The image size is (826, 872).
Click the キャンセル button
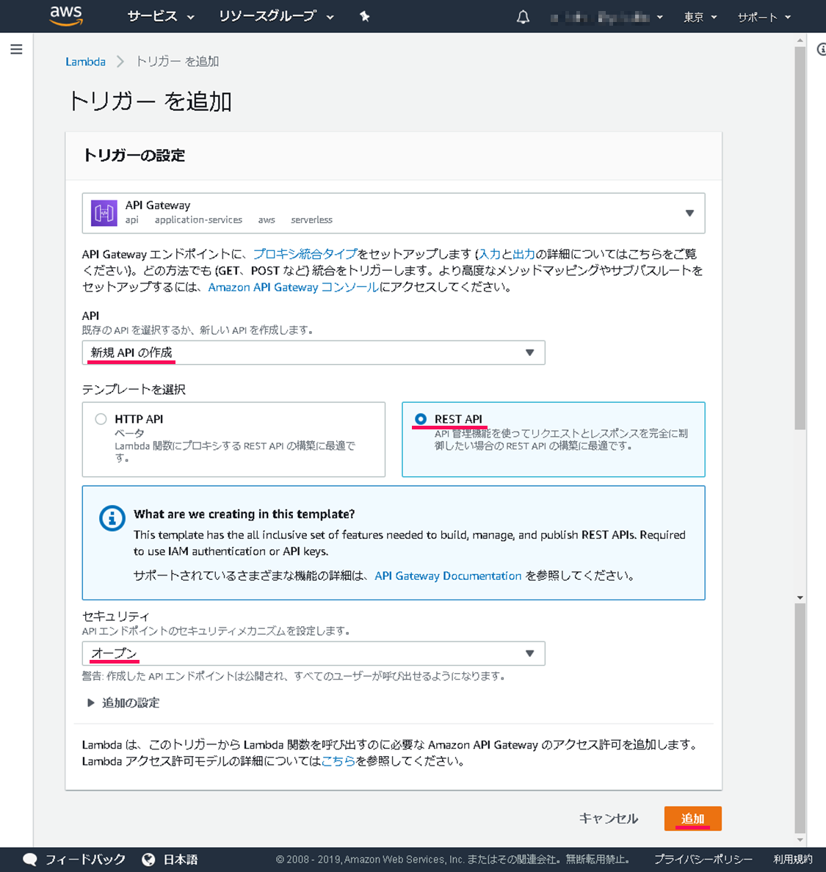[x=608, y=818]
